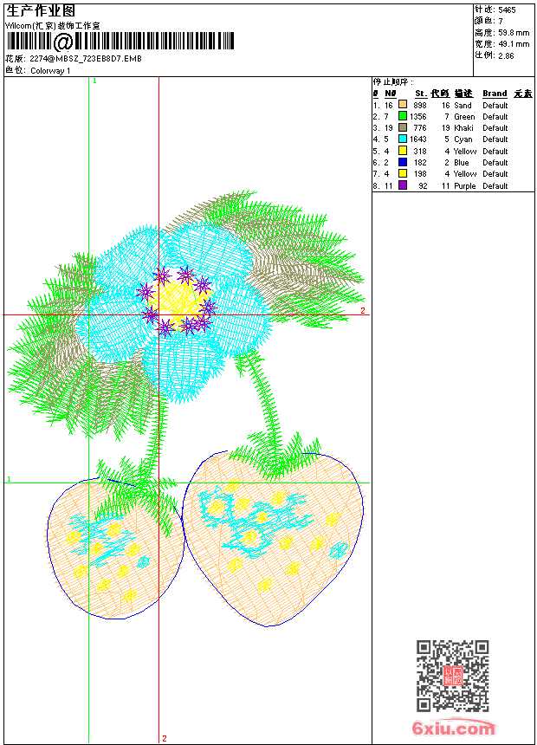Click the right larger strawberry in the design

point(273,540)
